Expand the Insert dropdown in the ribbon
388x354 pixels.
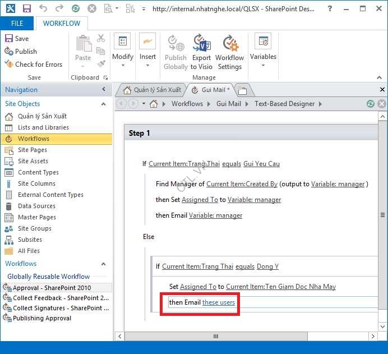(147, 52)
